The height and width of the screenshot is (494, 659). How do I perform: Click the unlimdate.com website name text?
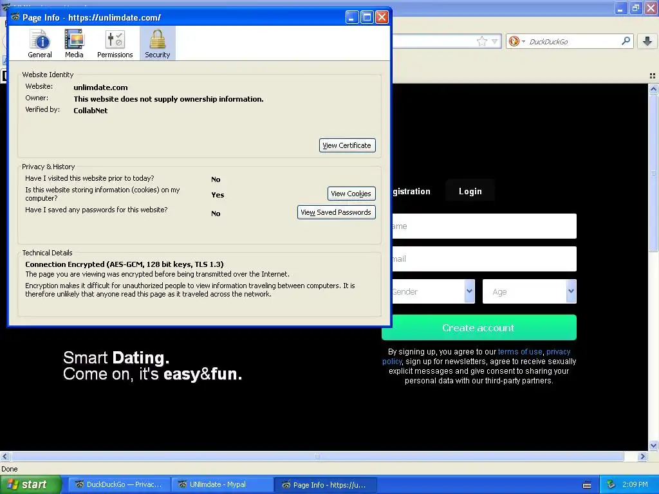click(100, 87)
